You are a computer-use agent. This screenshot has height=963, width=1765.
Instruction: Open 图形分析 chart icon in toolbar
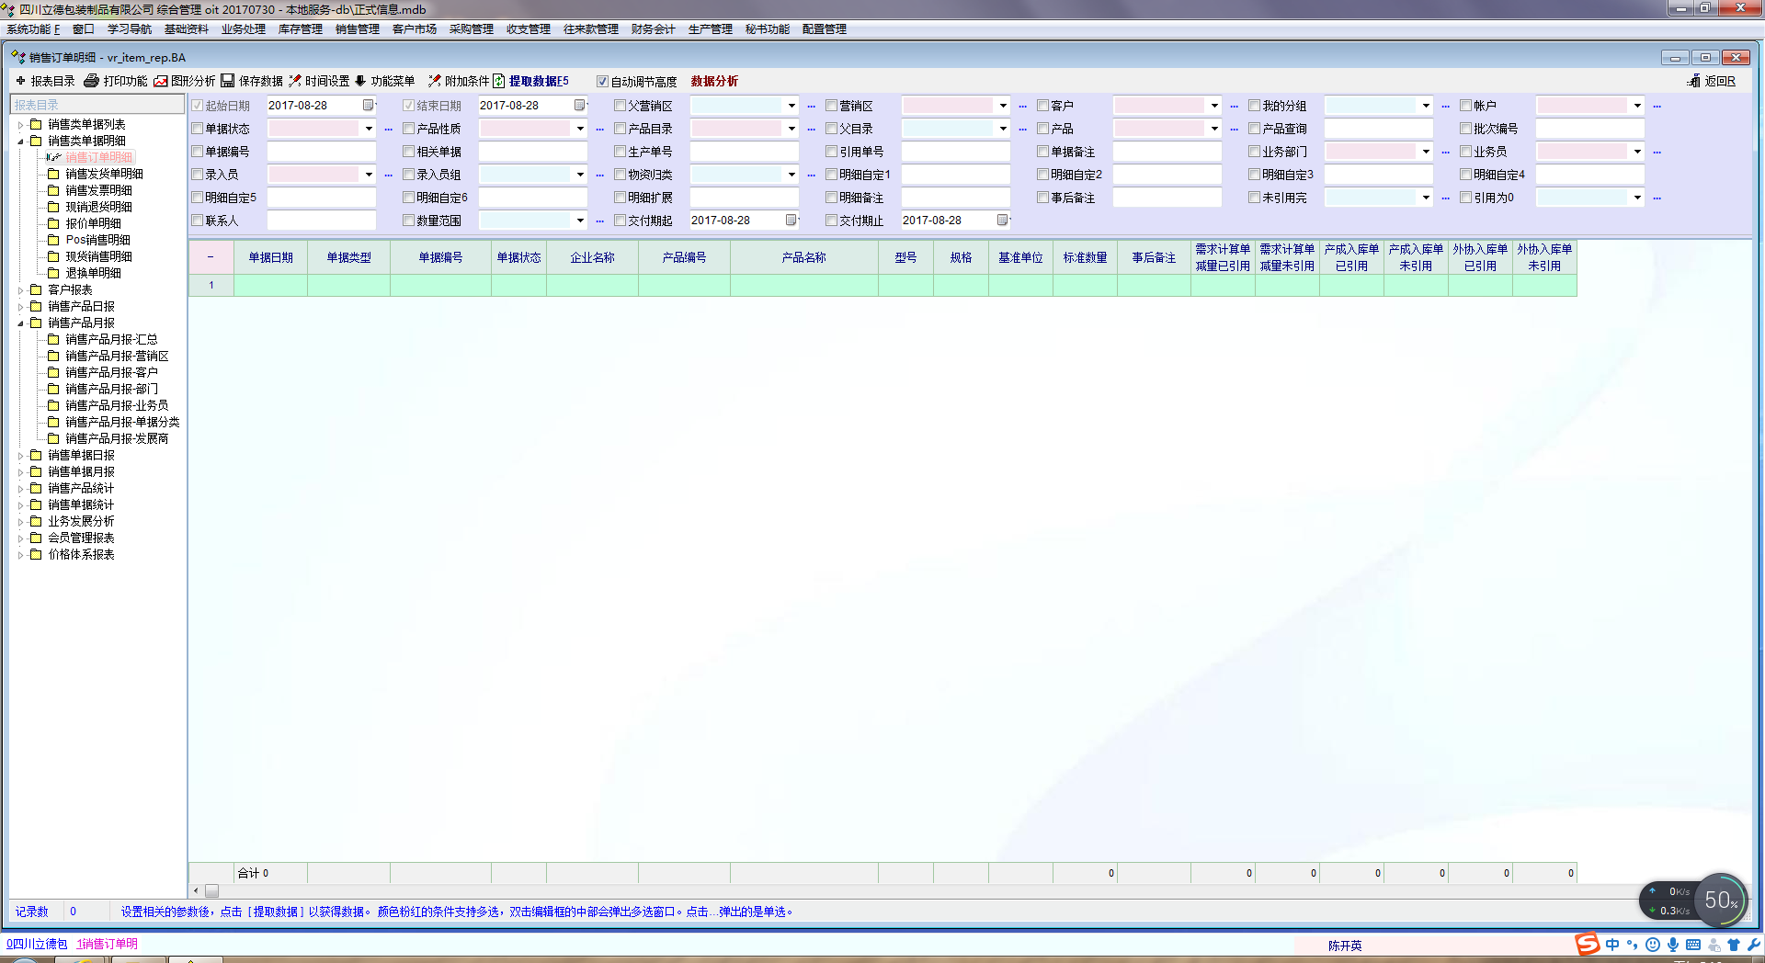point(161,81)
